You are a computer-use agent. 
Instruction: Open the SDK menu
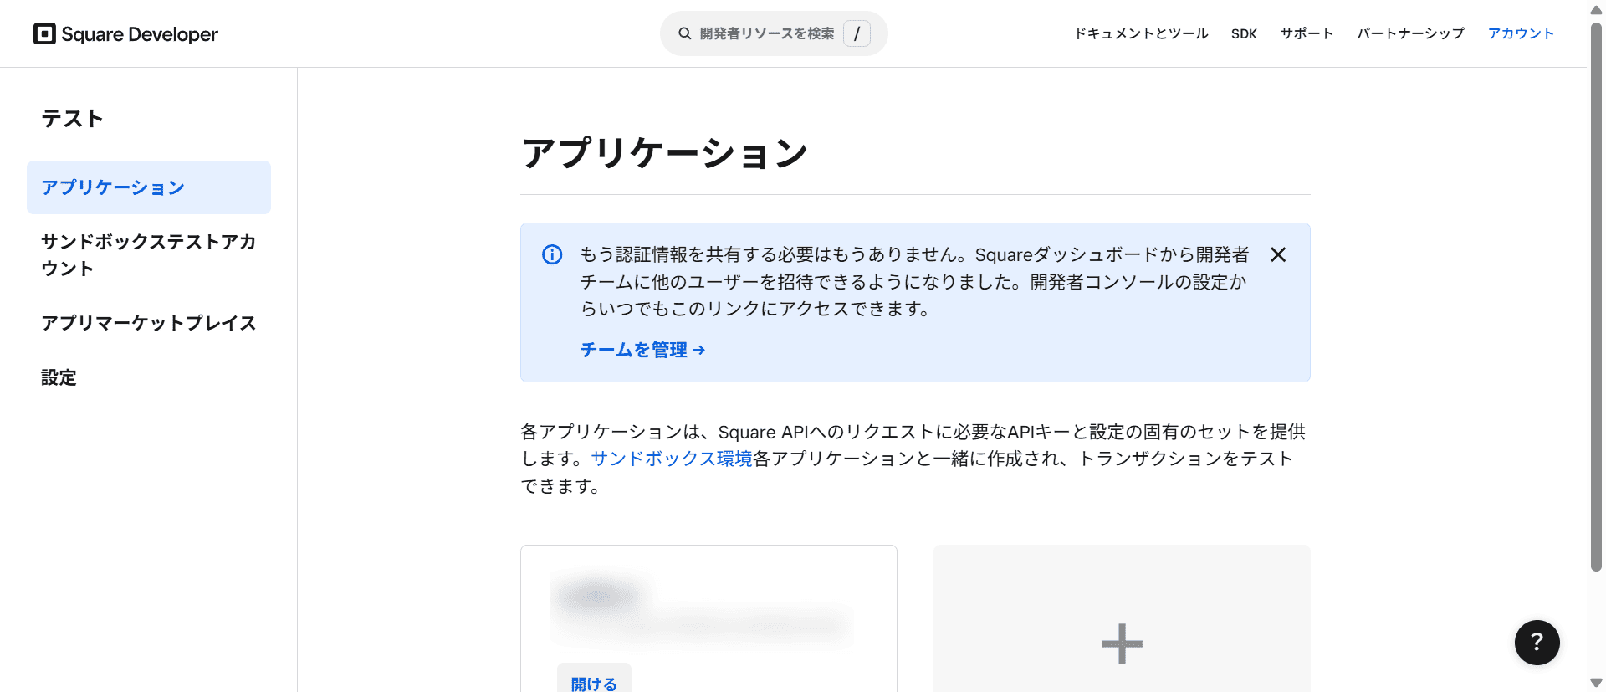coord(1244,33)
